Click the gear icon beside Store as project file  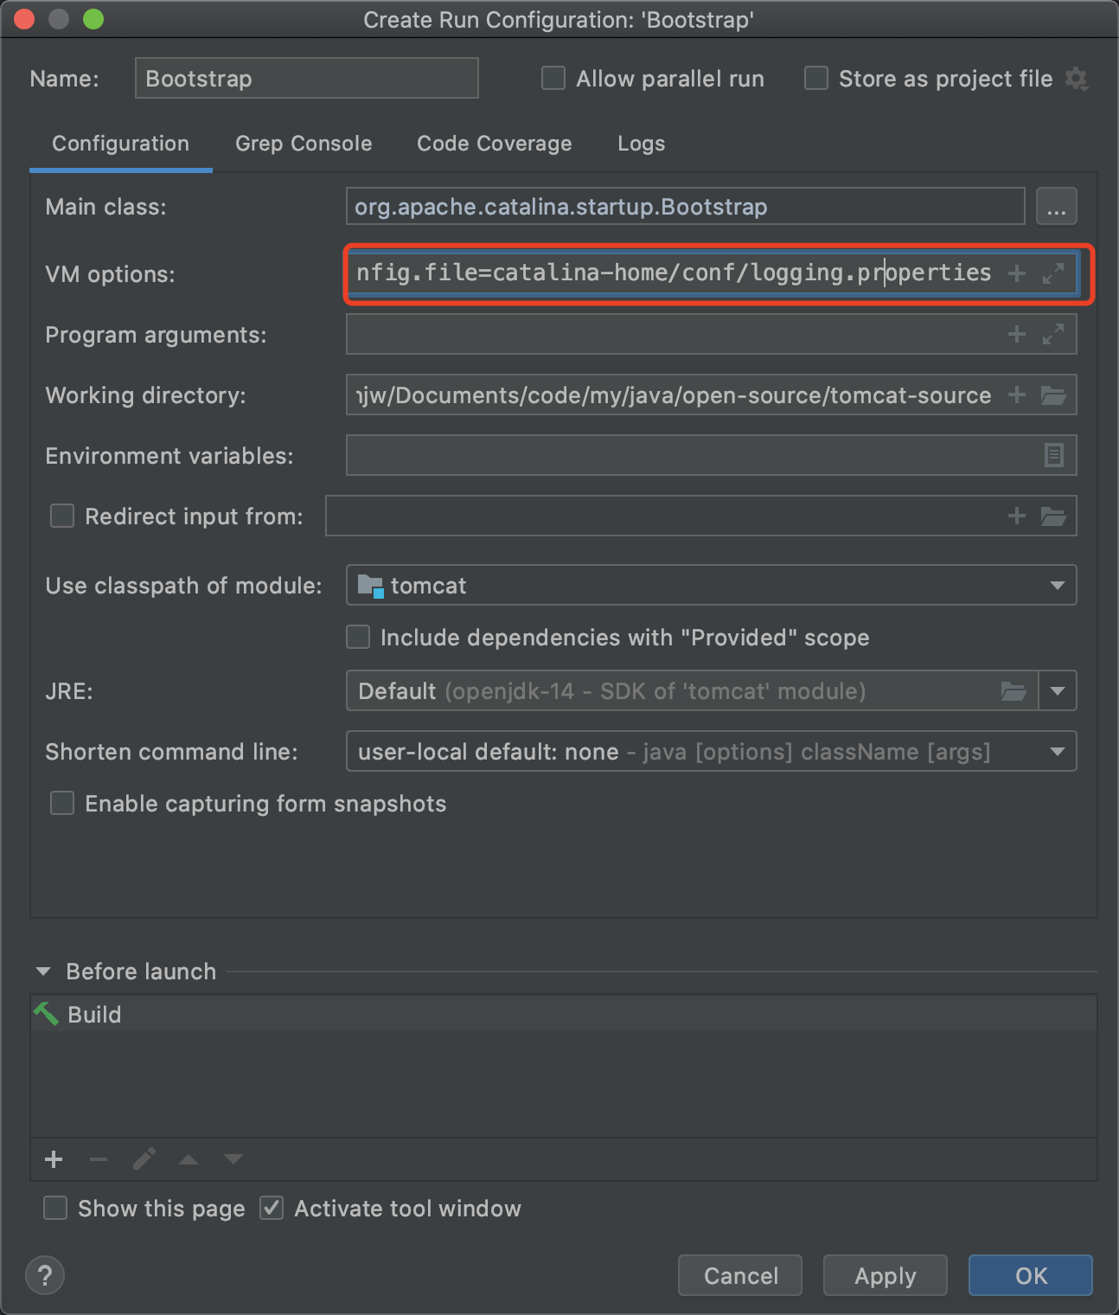tap(1076, 79)
